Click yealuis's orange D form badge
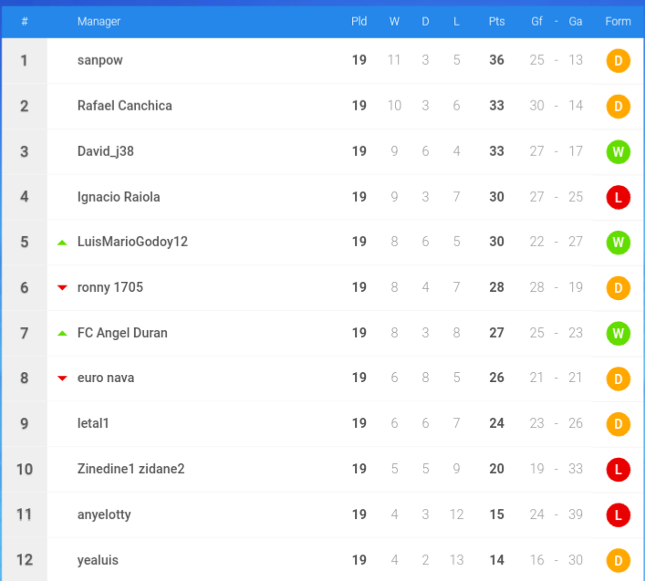This screenshot has width=645, height=581. [618, 560]
